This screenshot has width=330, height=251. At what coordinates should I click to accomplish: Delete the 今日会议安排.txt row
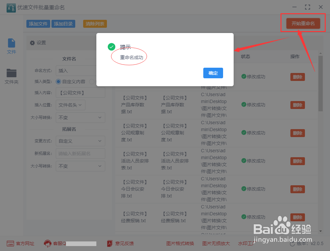298,189
